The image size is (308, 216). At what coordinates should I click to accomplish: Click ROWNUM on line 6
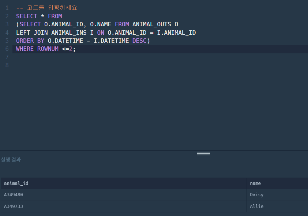(x=48, y=49)
